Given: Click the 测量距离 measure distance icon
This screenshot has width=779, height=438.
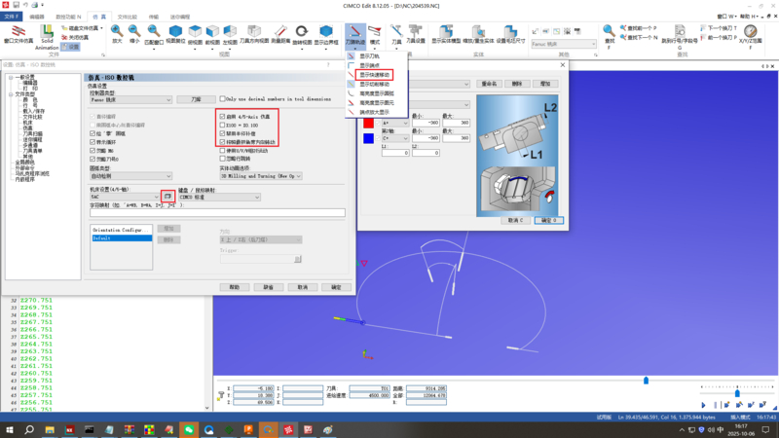Looking at the screenshot, I should pyautogui.click(x=280, y=35).
